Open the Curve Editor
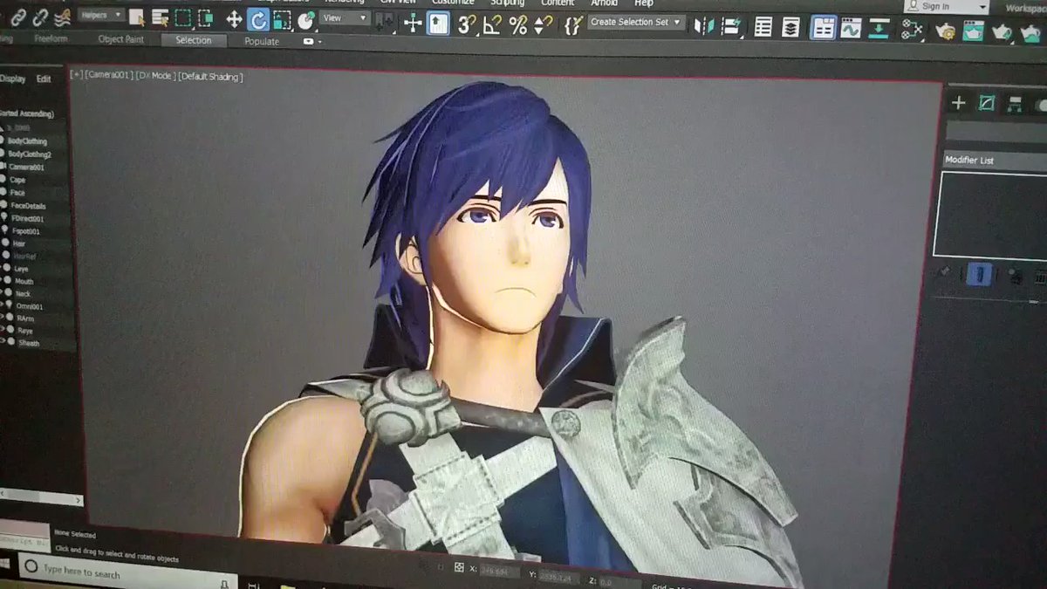1047x589 pixels. click(x=851, y=29)
